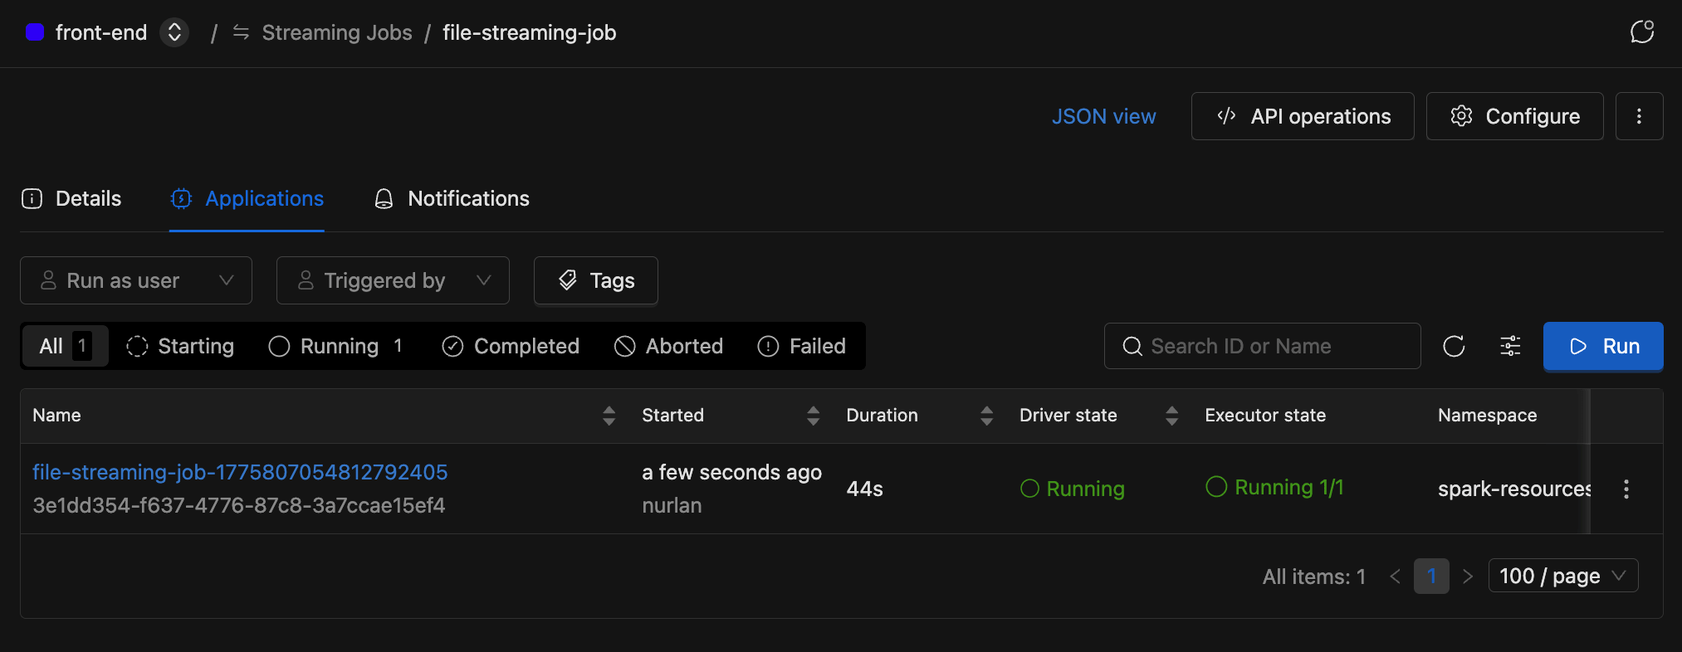Click the Search ID or Name field

pyautogui.click(x=1262, y=346)
